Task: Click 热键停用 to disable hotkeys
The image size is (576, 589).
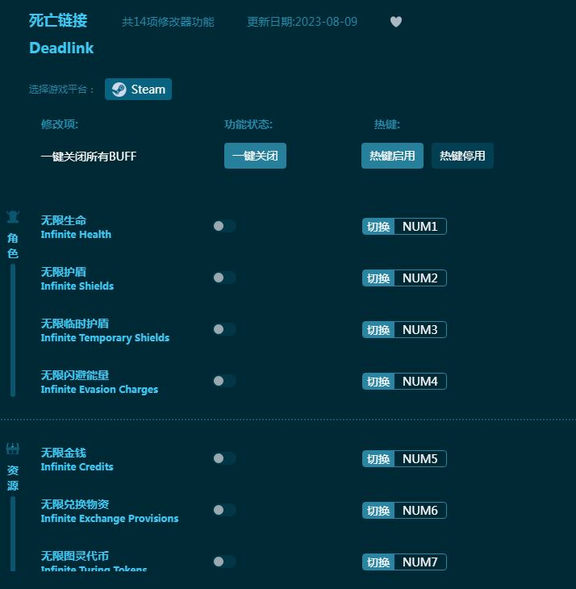Action: pos(462,156)
